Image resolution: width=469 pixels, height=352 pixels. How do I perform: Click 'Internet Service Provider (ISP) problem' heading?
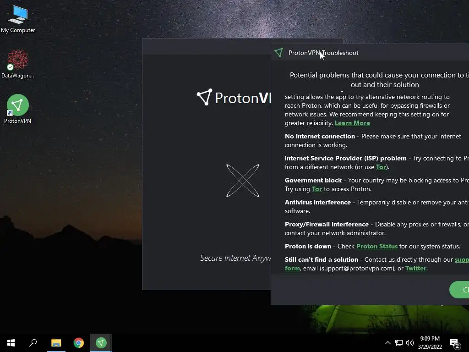tap(345, 158)
